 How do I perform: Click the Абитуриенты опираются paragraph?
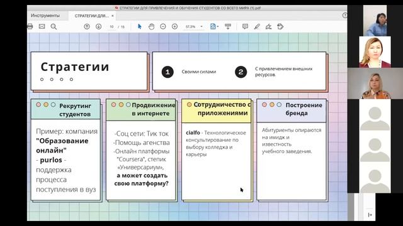click(x=292, y=141)
